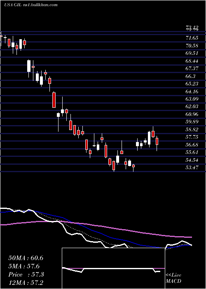Select the 64.16 price axis label
Viewport: 206px width, 289px height.
click(x=192, y=91)
